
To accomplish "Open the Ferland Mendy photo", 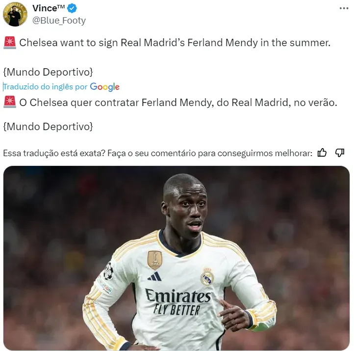I will click(x=177, y=258).
